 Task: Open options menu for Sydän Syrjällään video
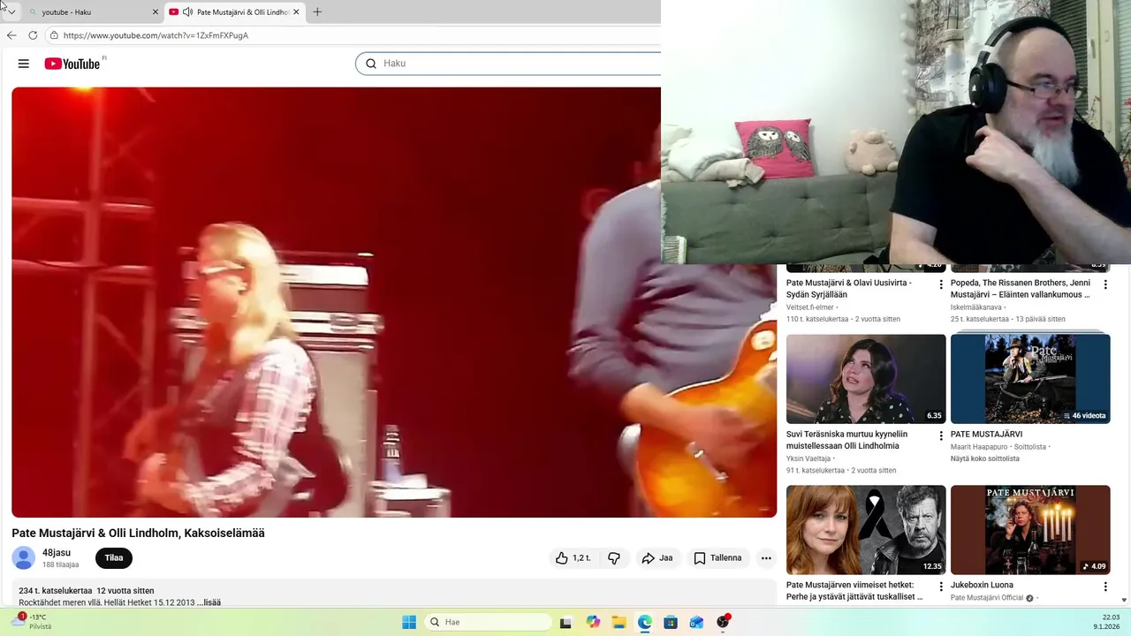941,284
